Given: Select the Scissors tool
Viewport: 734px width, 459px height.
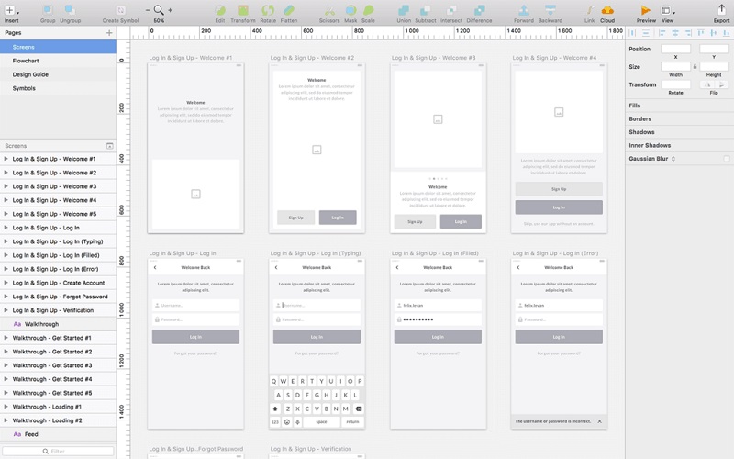Looking at the screenshot, I should pyautogui.click(x=328, y=10).
